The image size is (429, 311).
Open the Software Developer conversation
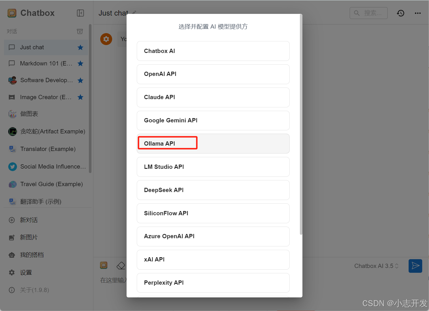coord(46,80)
